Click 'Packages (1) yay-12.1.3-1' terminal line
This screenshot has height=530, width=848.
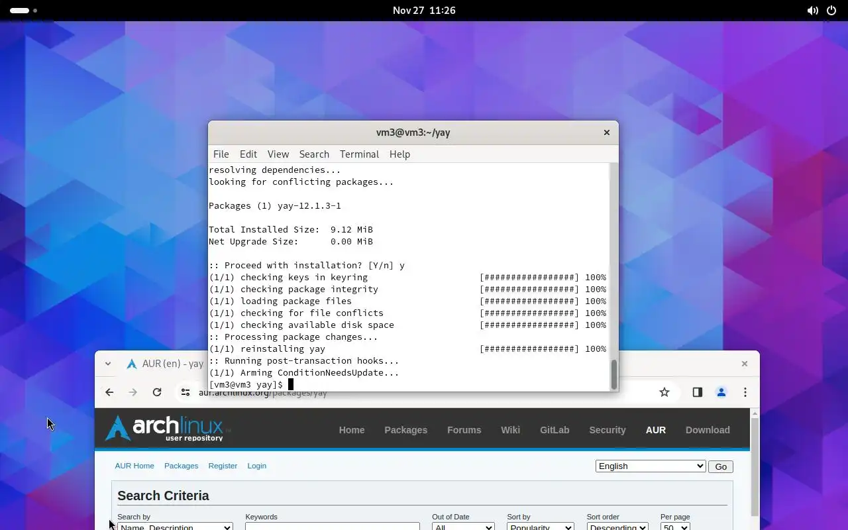click(x=275, y=206)
